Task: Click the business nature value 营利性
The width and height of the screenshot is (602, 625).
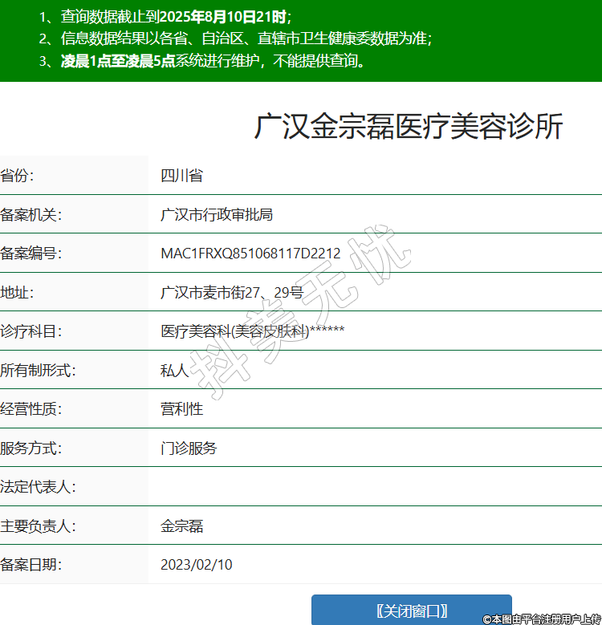Action: pos(181,409)
